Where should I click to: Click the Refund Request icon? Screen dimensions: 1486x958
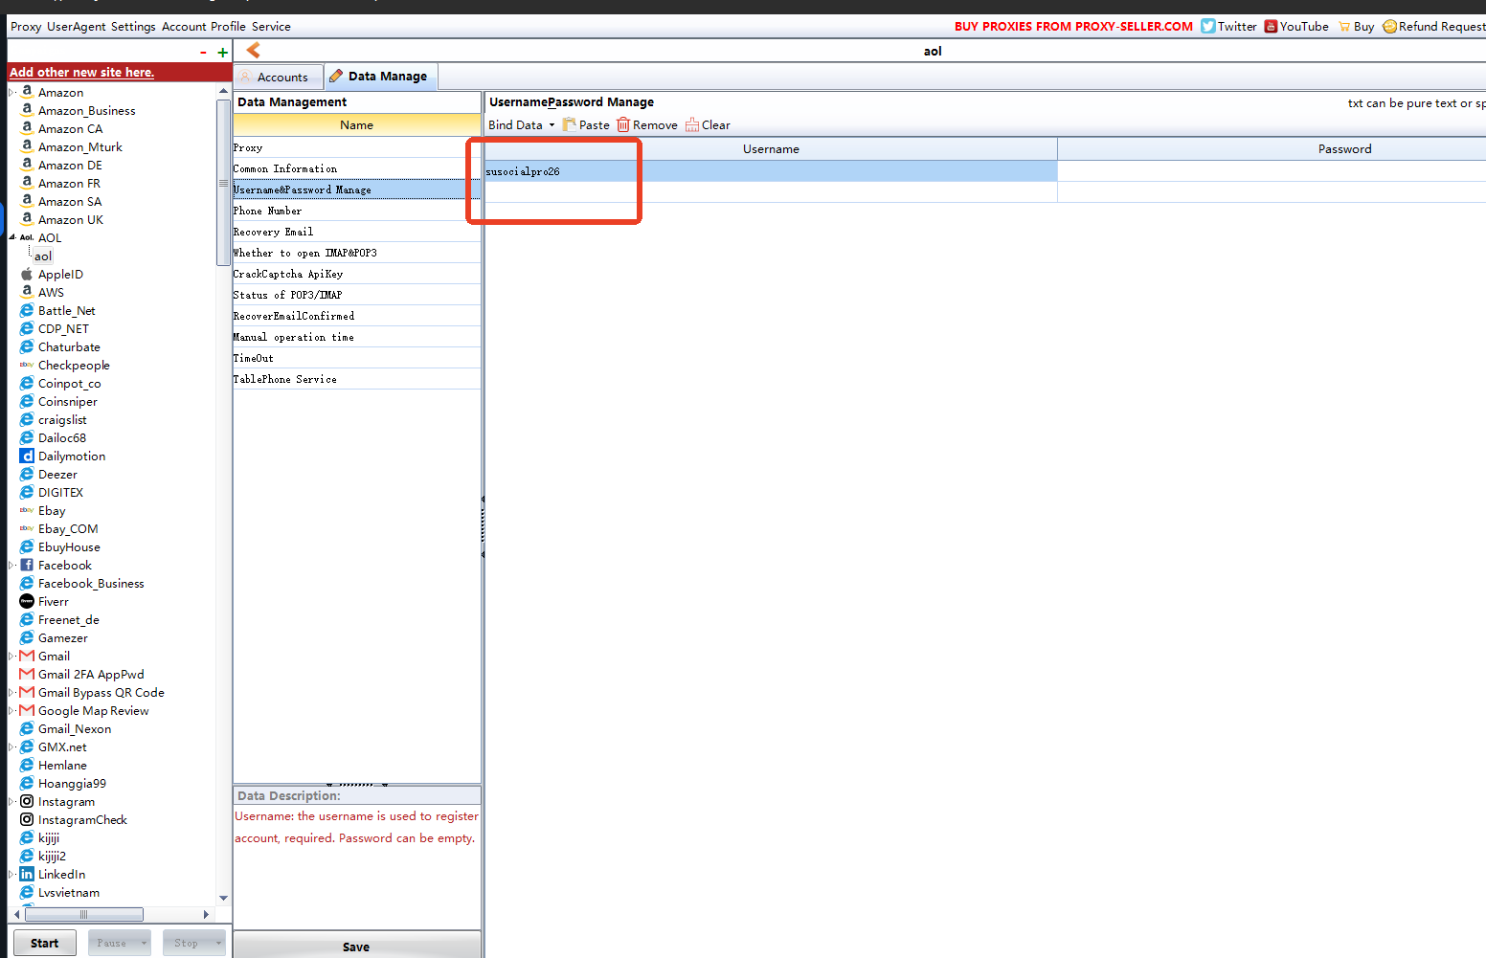click(1390, 26)
